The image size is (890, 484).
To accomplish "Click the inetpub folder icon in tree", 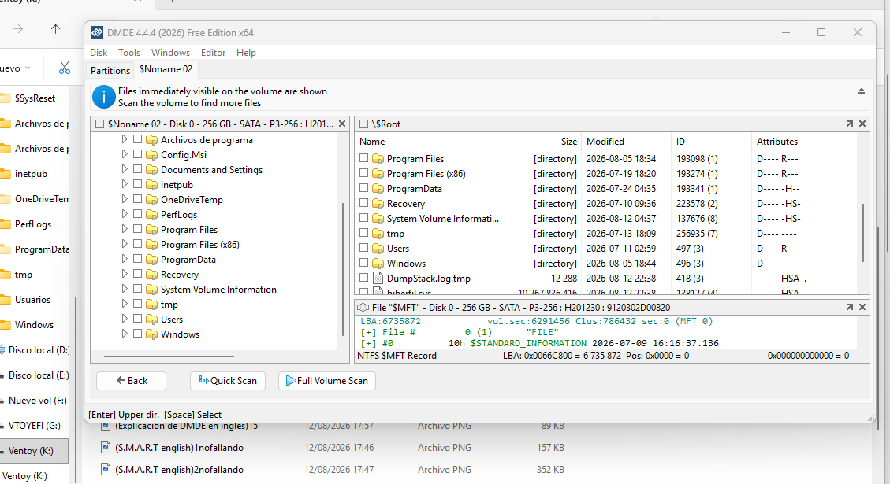I will 151,185.
